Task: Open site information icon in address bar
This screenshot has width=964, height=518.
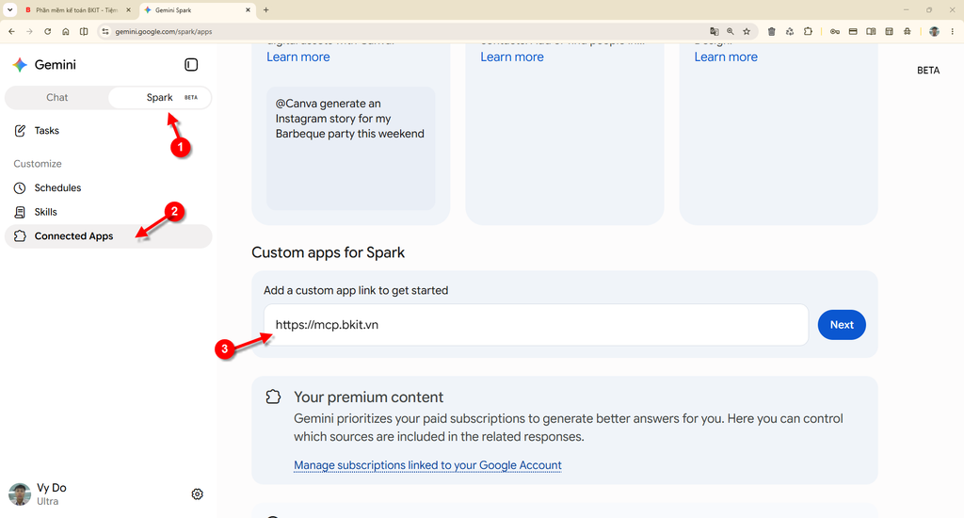Action: (105, 31)
